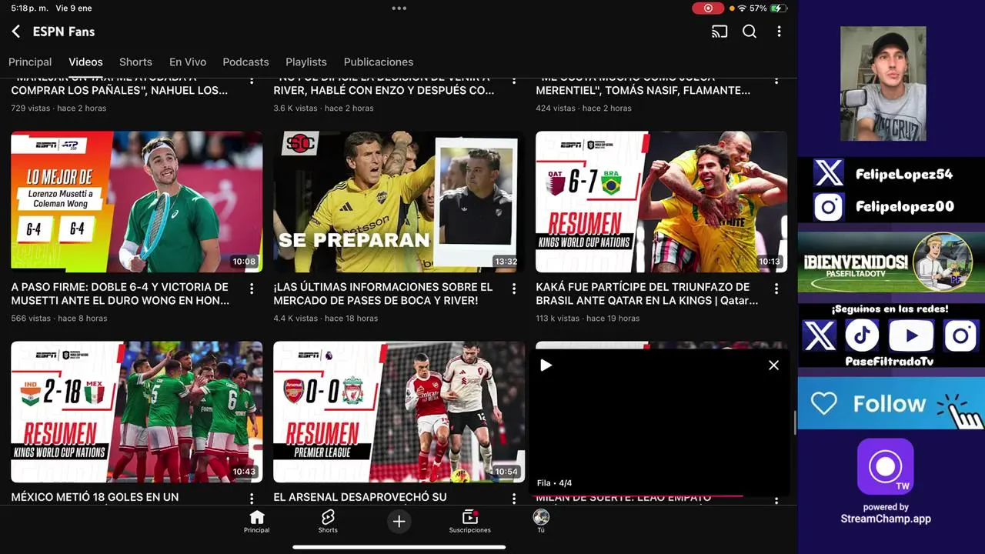Go to Principal home in bottom bar
The image size is (985, 554).
(x=257, y=522)
